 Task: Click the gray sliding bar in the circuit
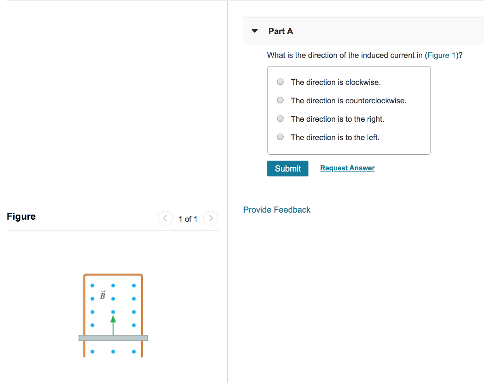tap(113, 338)
